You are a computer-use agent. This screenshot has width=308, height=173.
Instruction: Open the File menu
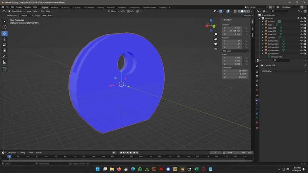pos(7,7)
